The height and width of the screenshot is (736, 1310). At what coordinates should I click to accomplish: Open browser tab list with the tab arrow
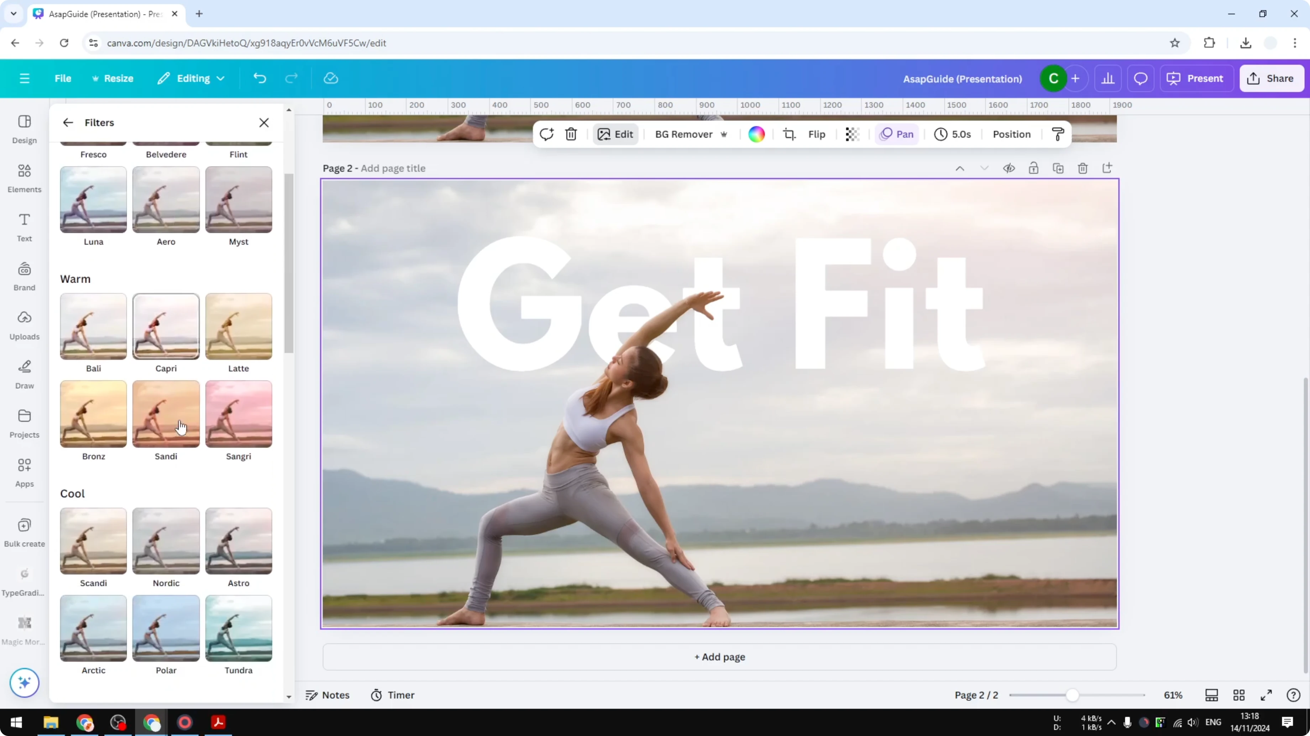point(14,14)
